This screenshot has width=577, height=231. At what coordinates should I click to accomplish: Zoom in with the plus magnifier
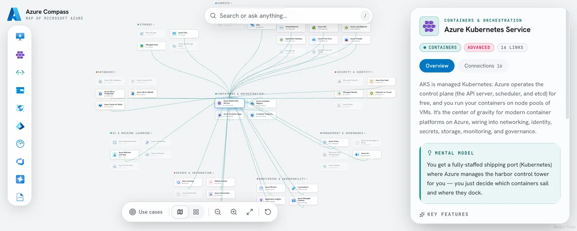tap(234, 212)
